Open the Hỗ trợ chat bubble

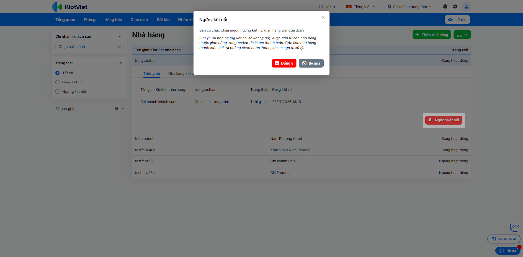coord(508,251)
